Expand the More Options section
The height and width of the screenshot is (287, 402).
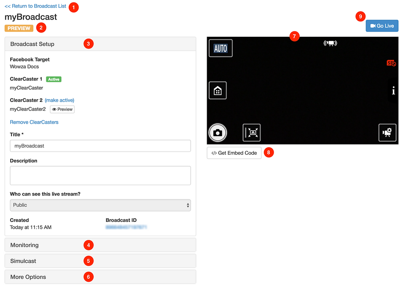pyautogui.click(x=100, y=277)
